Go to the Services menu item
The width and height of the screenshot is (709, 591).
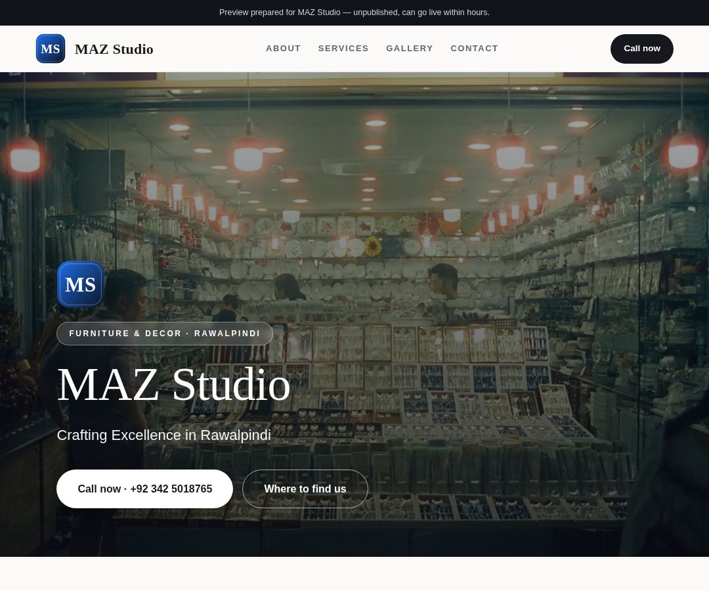click(x=343, y=49)
